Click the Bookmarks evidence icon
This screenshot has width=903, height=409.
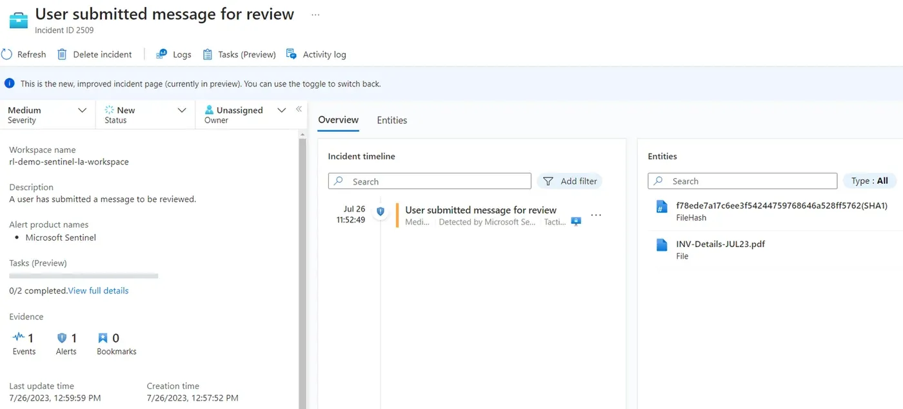(102, 337)
